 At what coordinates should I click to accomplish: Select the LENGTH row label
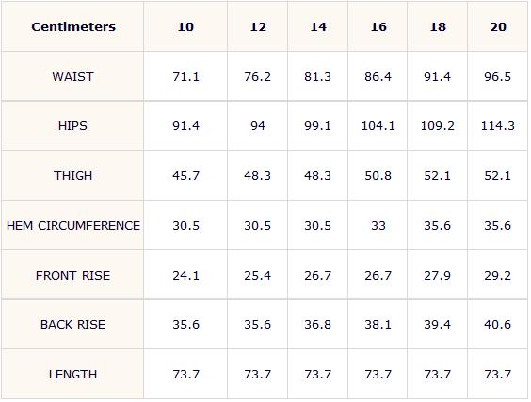click(72, 375)
